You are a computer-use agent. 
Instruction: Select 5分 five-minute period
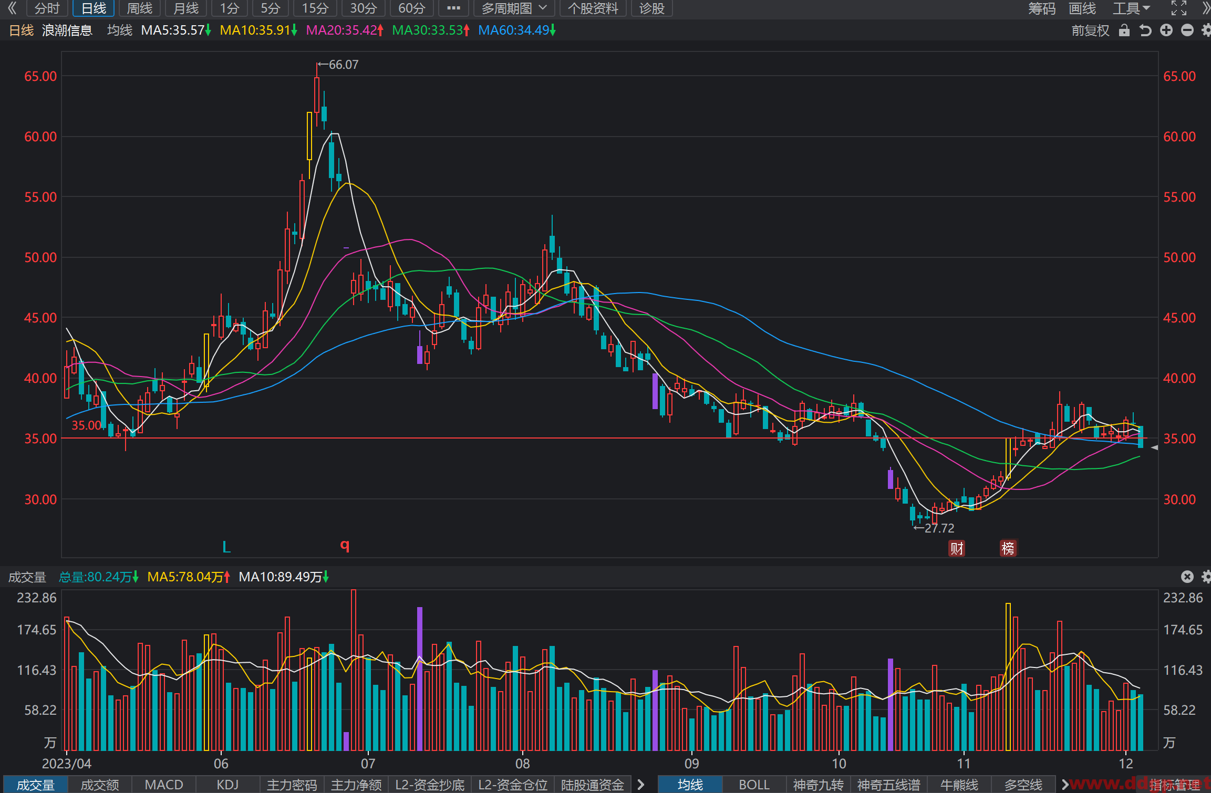tap(271, 8)
